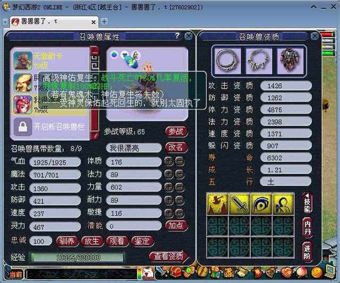
Task: Close the 召唤兽属性 panel
Action: point(189,36)
